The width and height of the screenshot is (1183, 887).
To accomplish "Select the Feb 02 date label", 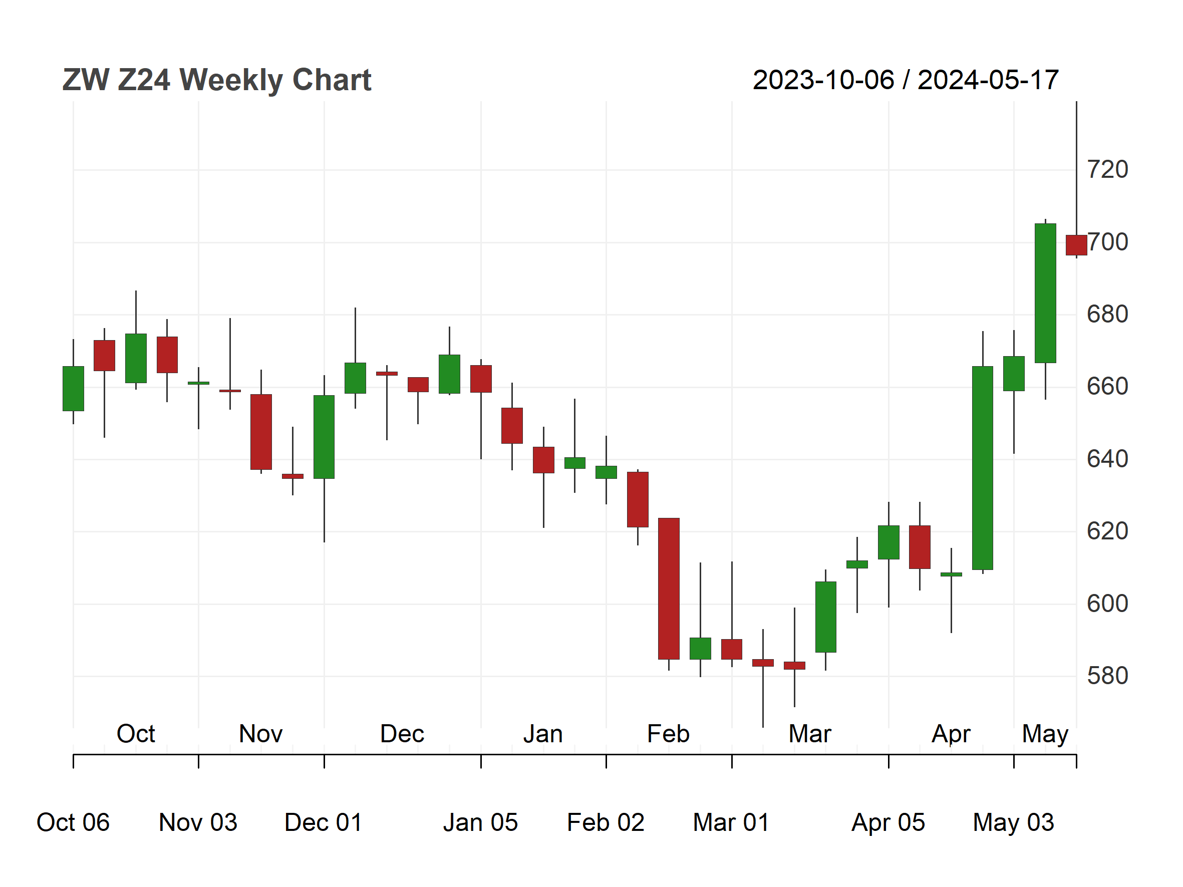I will coord(606,822).
